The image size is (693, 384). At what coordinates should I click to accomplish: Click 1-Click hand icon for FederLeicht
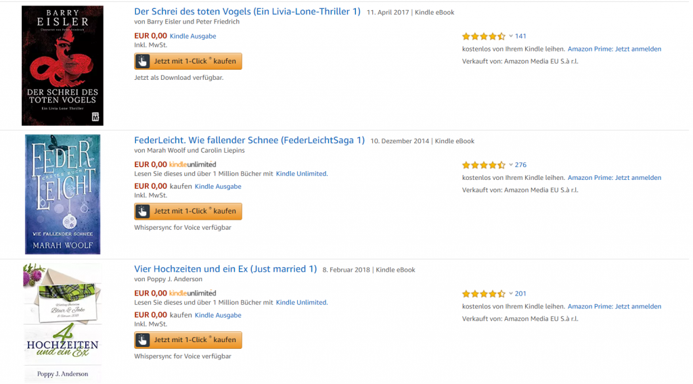click(x=142, y=211)
